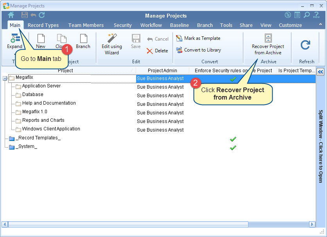Switch to the Security tab
The width and height of the screenshot is (327, 237).
click(123, 25)
